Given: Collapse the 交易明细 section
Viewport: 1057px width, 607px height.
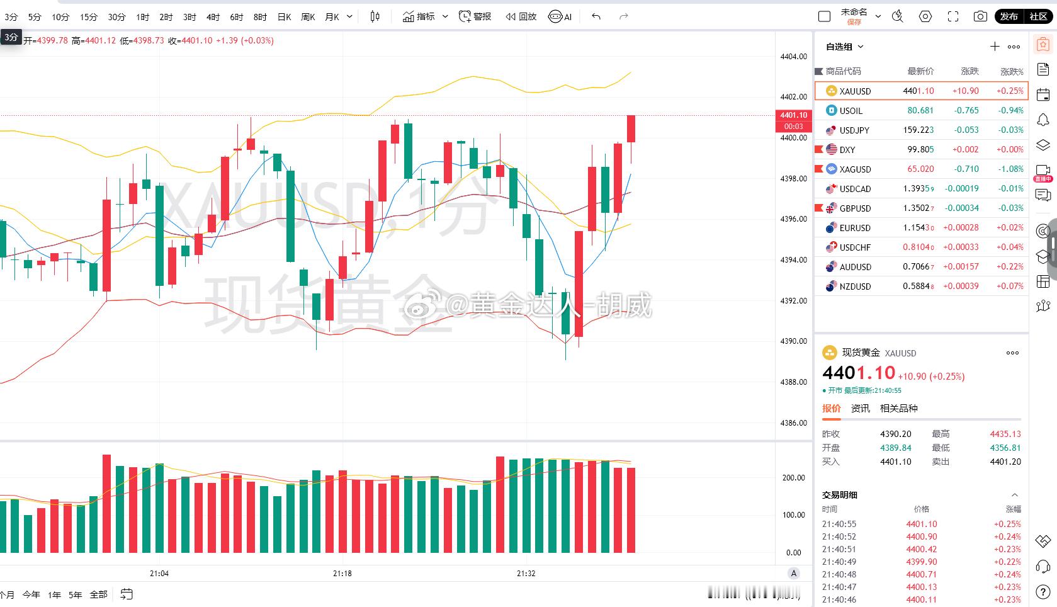Looking at the screenshot, I should (1015, 495).
